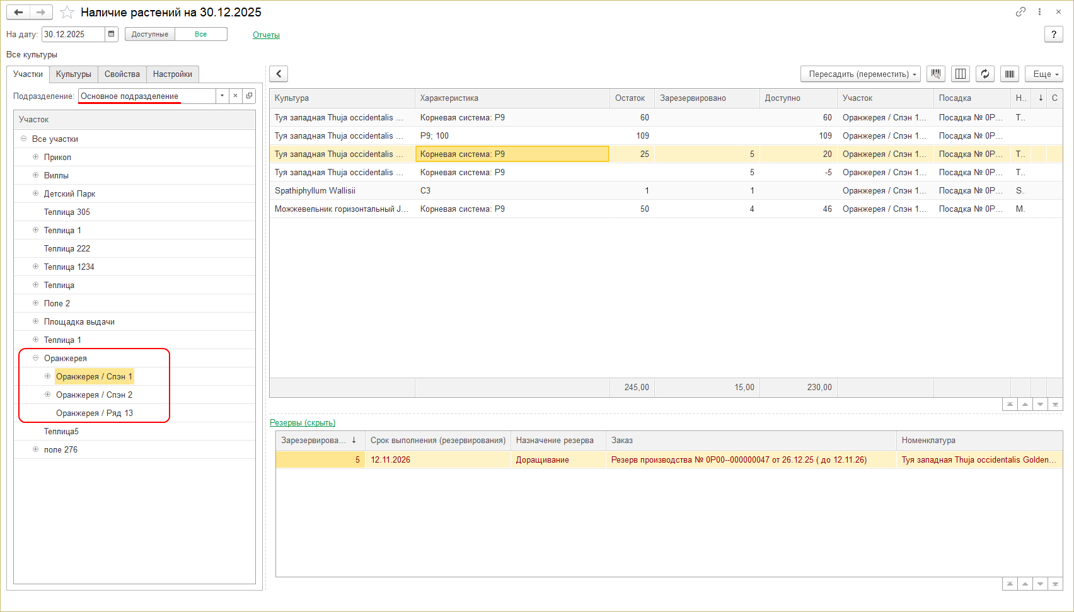Screen dimensions: 1074x612
Task: Open the Подразделение dropdown list
Action: tap(222, 96)
